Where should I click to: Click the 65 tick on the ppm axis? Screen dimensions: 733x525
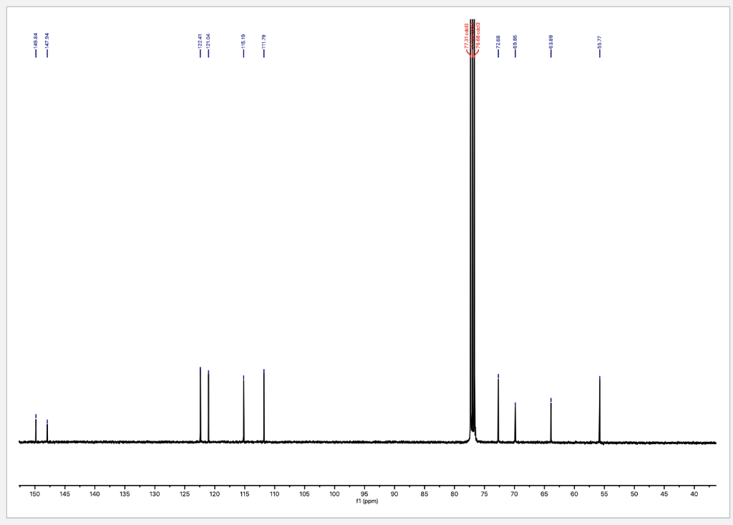tap(544, 494)
